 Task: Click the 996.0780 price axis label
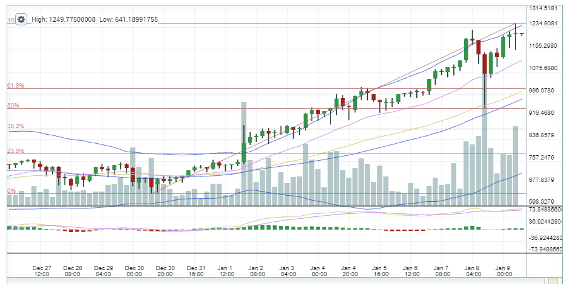click(543, 91)
